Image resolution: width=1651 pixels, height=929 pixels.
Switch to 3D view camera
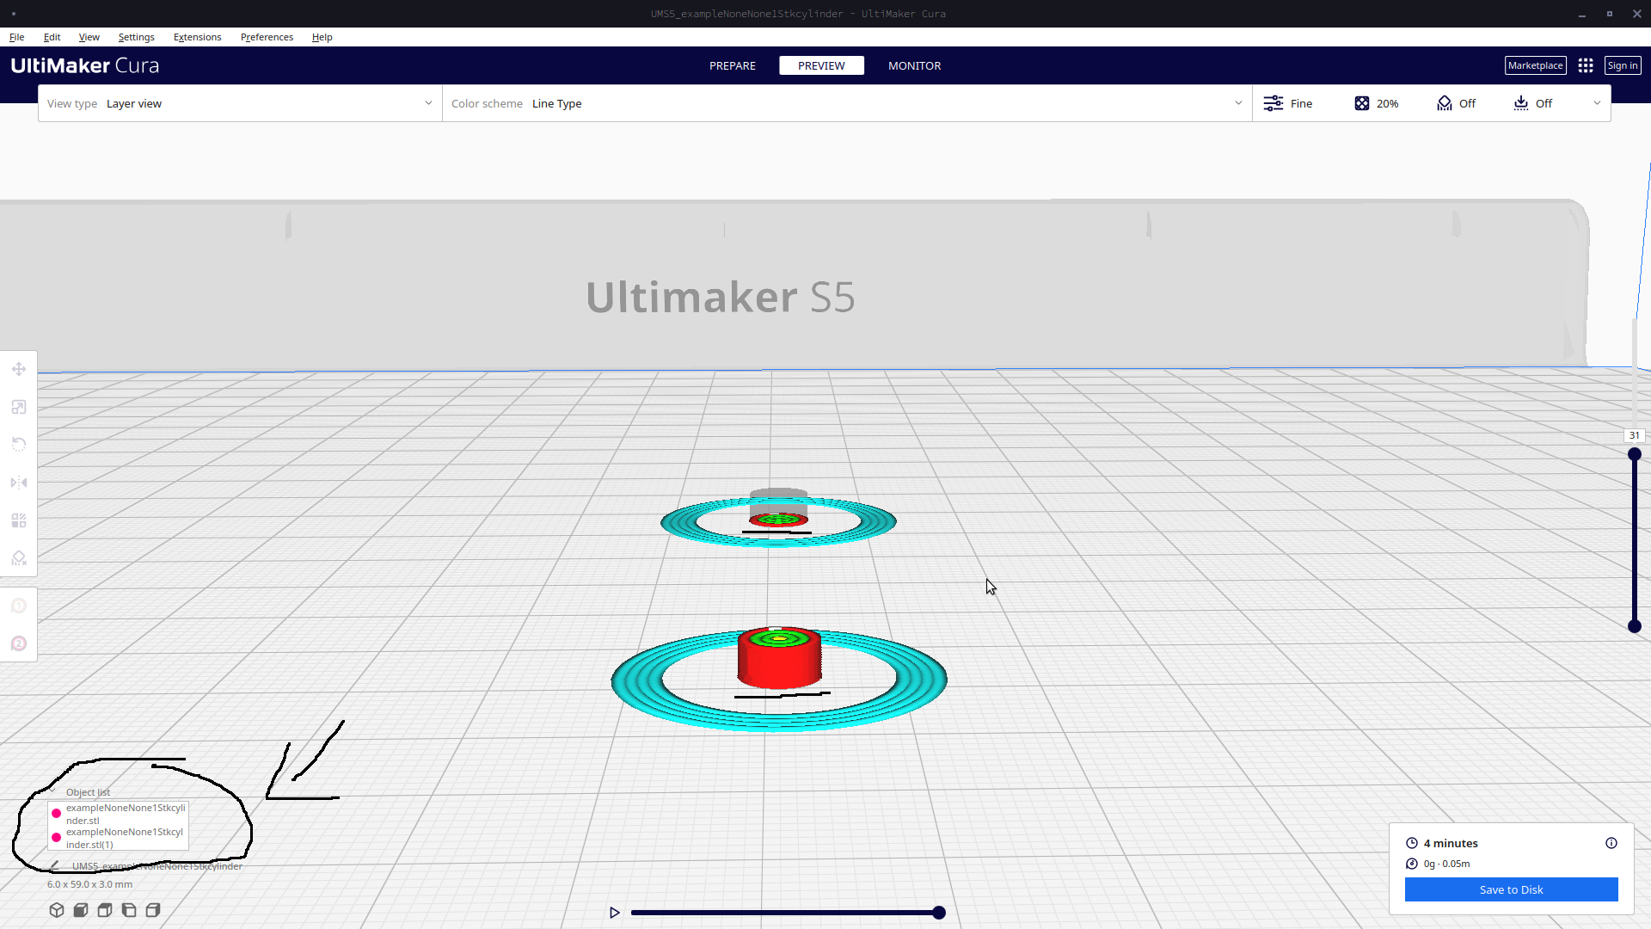click(57, 910)
